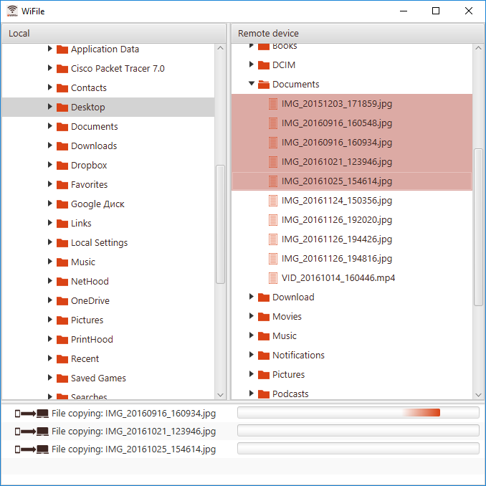Click the PrintHood folder icon
This screenshot has height=486, width=486.
point(62,340)
